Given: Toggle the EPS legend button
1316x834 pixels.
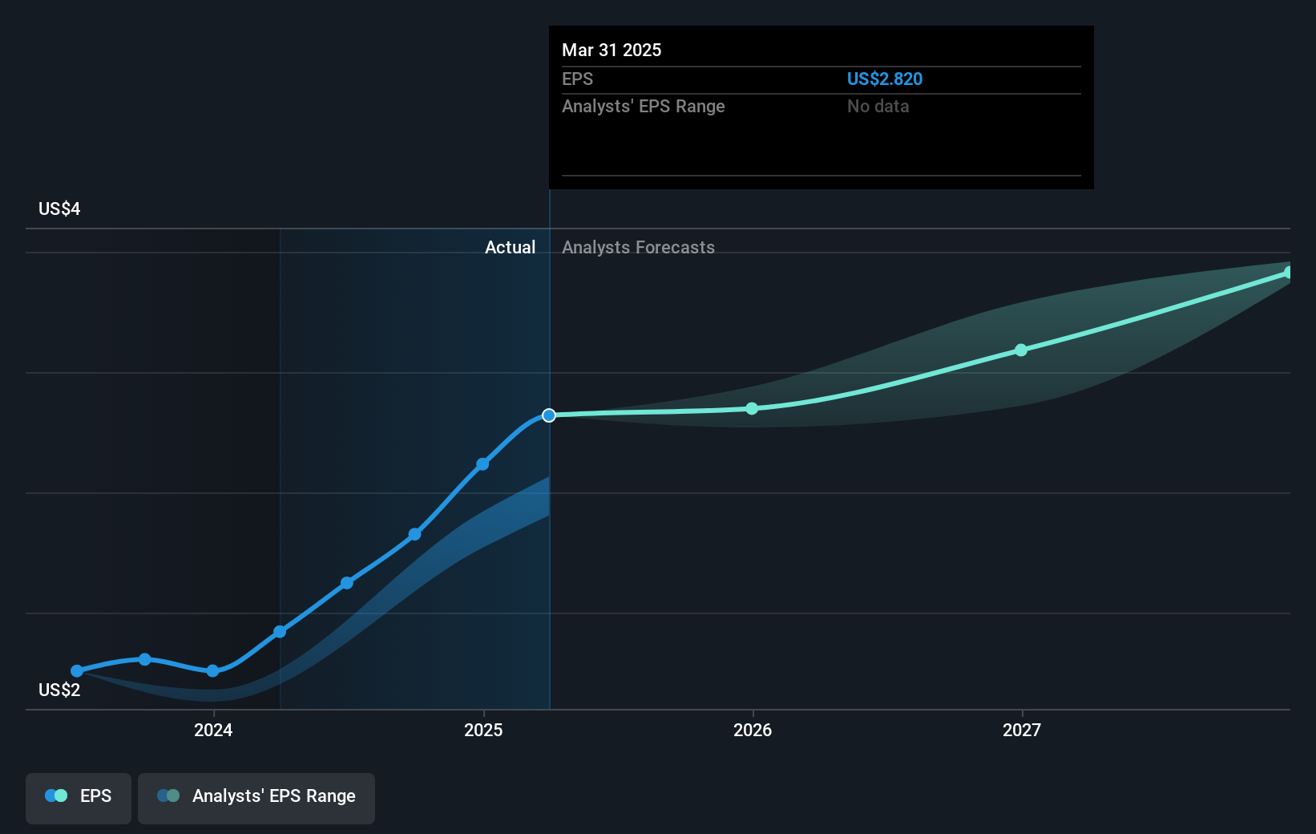Looking at the screenshot, I should pos(79,798).
